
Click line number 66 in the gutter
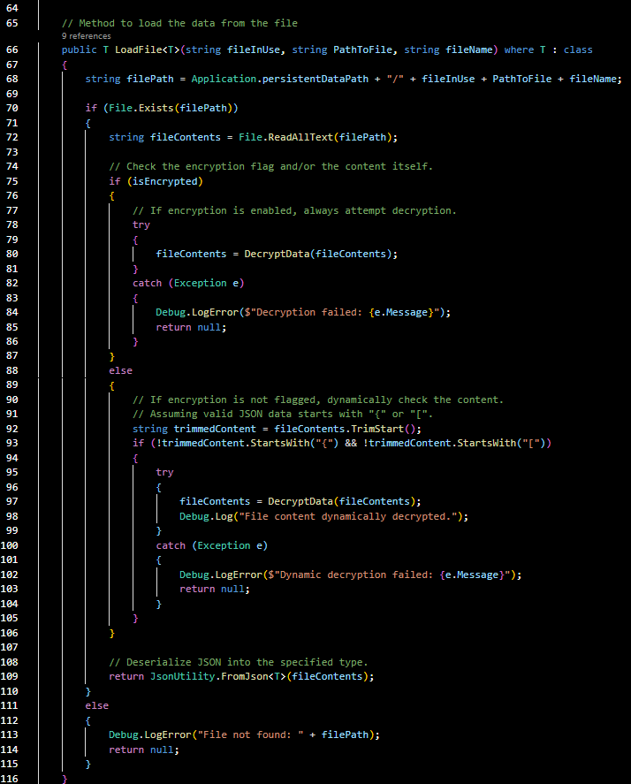(12, 49)
